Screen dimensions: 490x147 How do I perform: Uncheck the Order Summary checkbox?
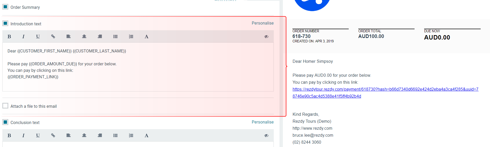[x=5, y=7]
